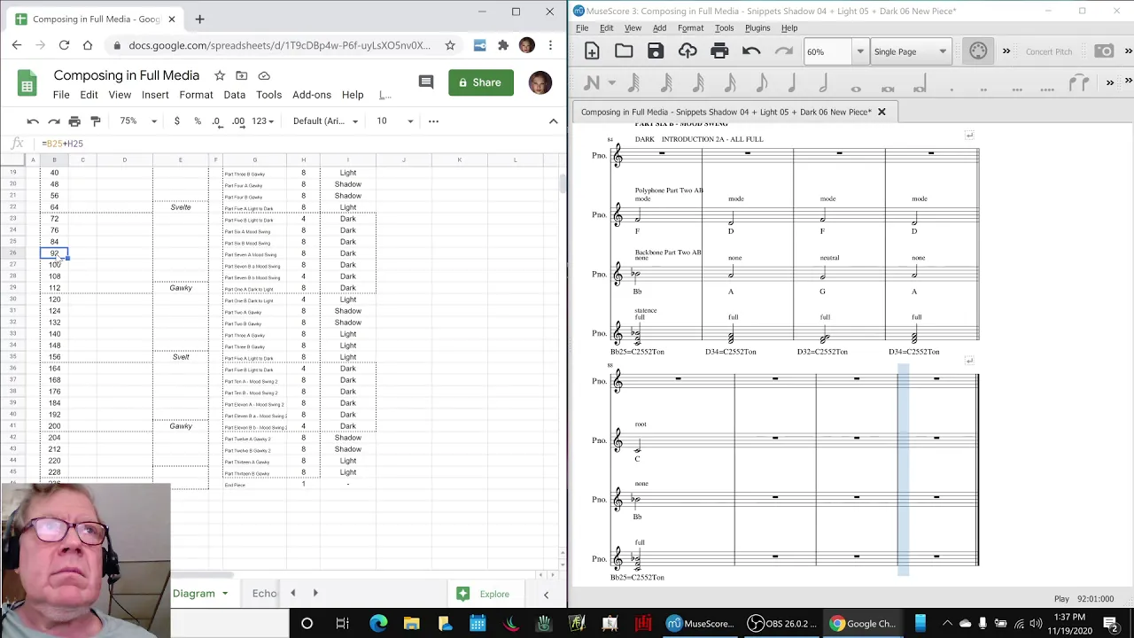Toggle the Concert Pitch button
The height and width of the screenshot is (638, 1134).
coord(1049,51)
